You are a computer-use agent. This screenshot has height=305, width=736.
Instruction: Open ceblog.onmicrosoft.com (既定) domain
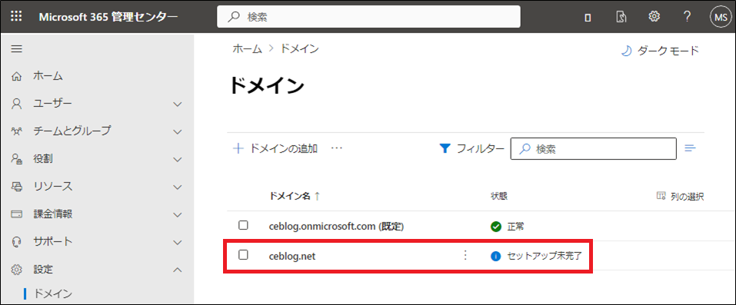coord(337,226)
